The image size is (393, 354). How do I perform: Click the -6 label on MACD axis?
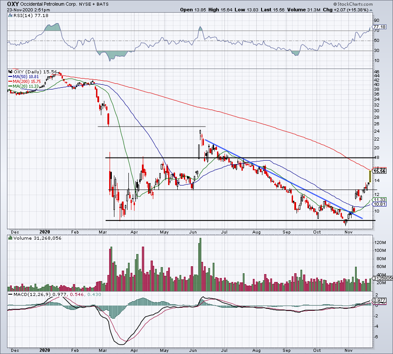(376, 337)
